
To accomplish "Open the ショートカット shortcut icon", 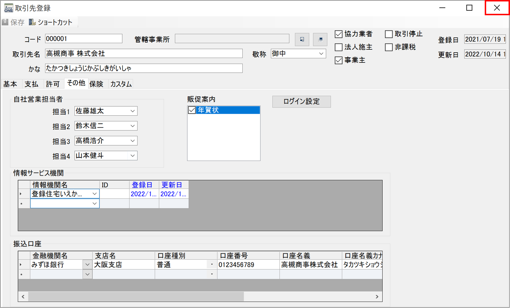I will (32, 22).
